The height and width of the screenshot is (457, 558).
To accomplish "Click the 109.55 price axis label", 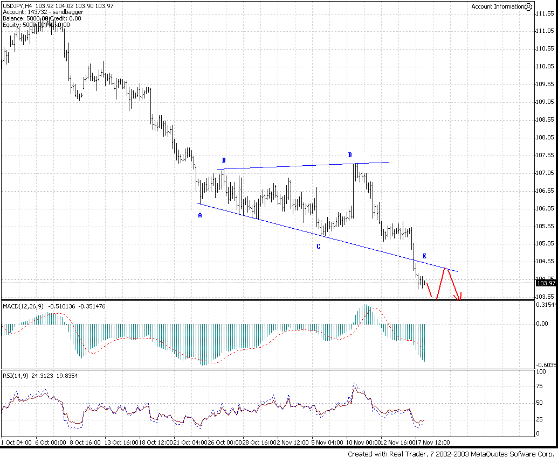I will (x=545, y=84).
